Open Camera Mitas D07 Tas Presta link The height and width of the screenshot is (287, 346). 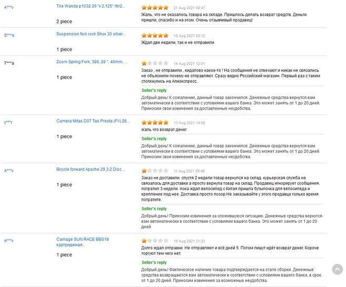93,121
